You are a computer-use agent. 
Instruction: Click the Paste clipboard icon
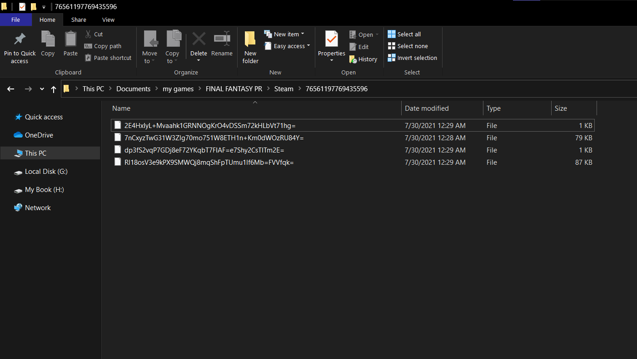(70, 39)
